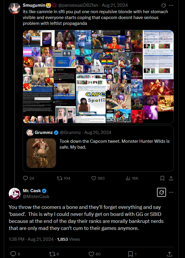Click Grok icon on Mr. Cask's tweet
This screenshot has height=258, width=185.
coord(161,192)
